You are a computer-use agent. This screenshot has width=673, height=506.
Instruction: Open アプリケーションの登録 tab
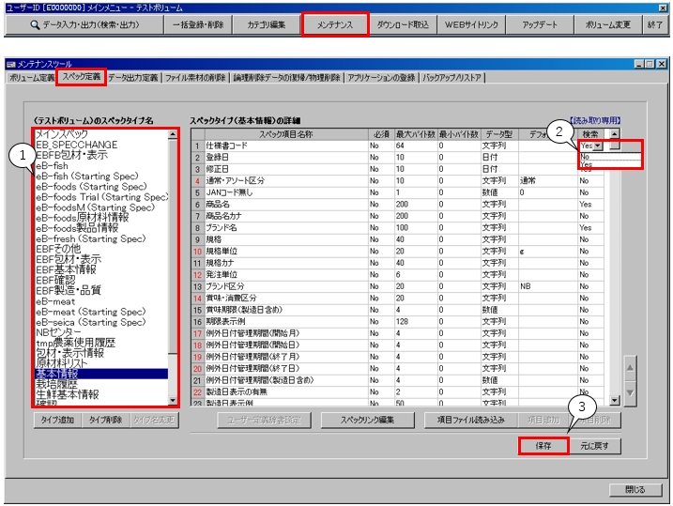click(x=381, y=78)
